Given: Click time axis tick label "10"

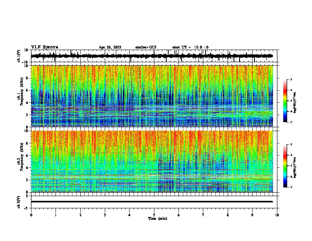Looking at the screenshot, I should [277, 215].
